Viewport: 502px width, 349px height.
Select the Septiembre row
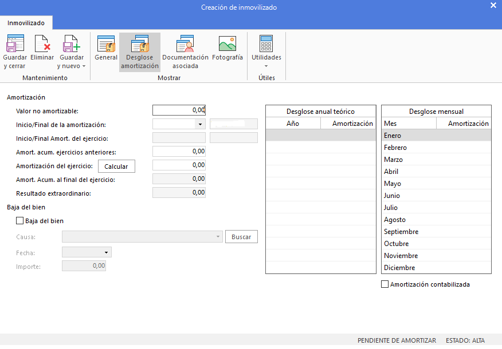pos(436,231)
